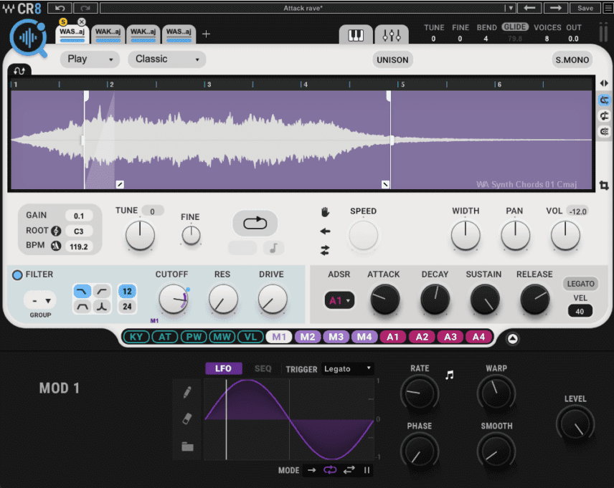Click the VEL value field showing 40
Screen dimensions: 614x488
coord(580,312)
